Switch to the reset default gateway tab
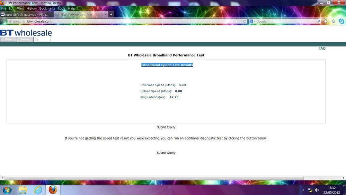The width and height of the screenshot is (346, 195). [27, 14]
